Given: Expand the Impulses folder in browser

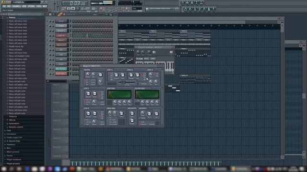Looking at the screenshot, I should pos(11,144).
